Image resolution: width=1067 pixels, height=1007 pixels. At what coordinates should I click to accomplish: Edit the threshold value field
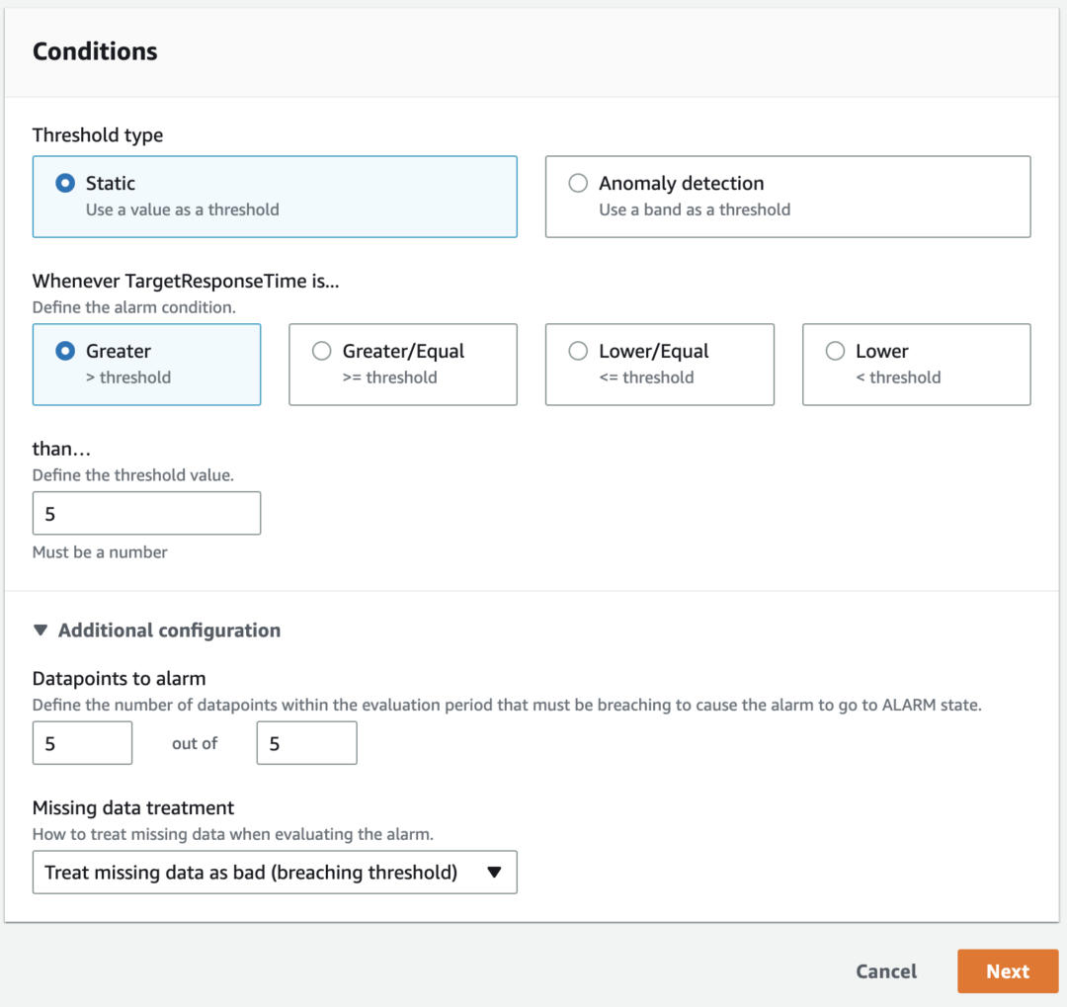coord(146,513)
